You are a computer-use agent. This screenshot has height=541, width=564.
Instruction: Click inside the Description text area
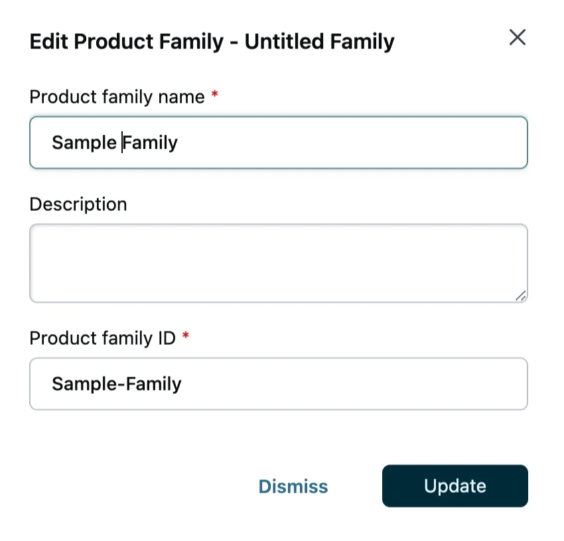(278, 263)
